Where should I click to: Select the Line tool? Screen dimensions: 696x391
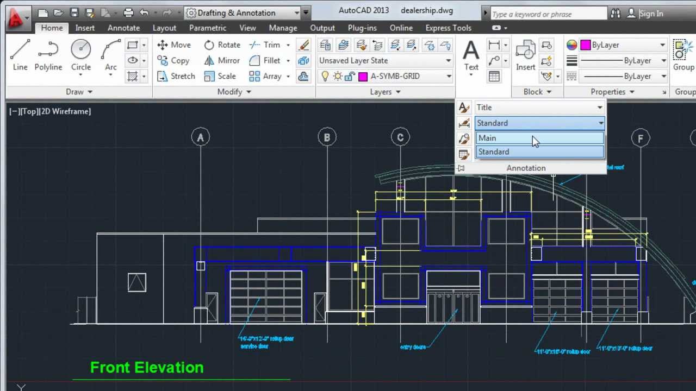[20, 52]
